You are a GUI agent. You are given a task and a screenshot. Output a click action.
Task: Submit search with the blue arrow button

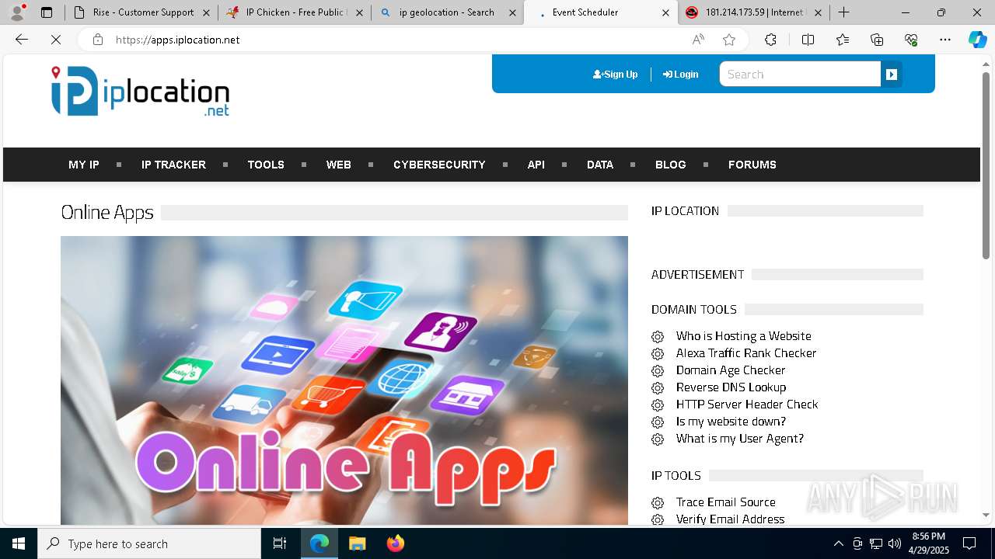pos(892,75)
